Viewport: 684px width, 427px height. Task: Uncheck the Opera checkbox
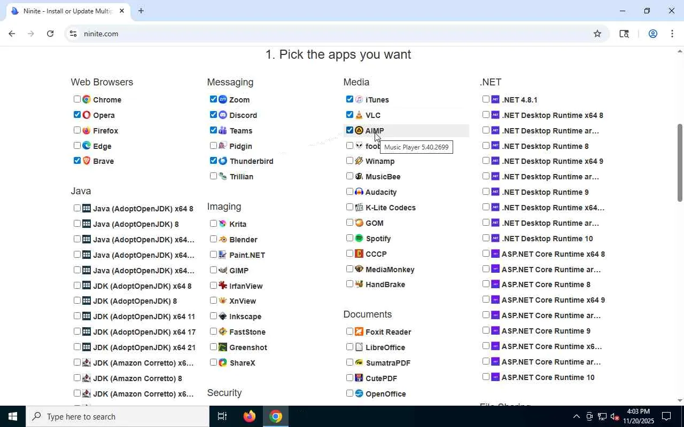click(x=77, y=115)
